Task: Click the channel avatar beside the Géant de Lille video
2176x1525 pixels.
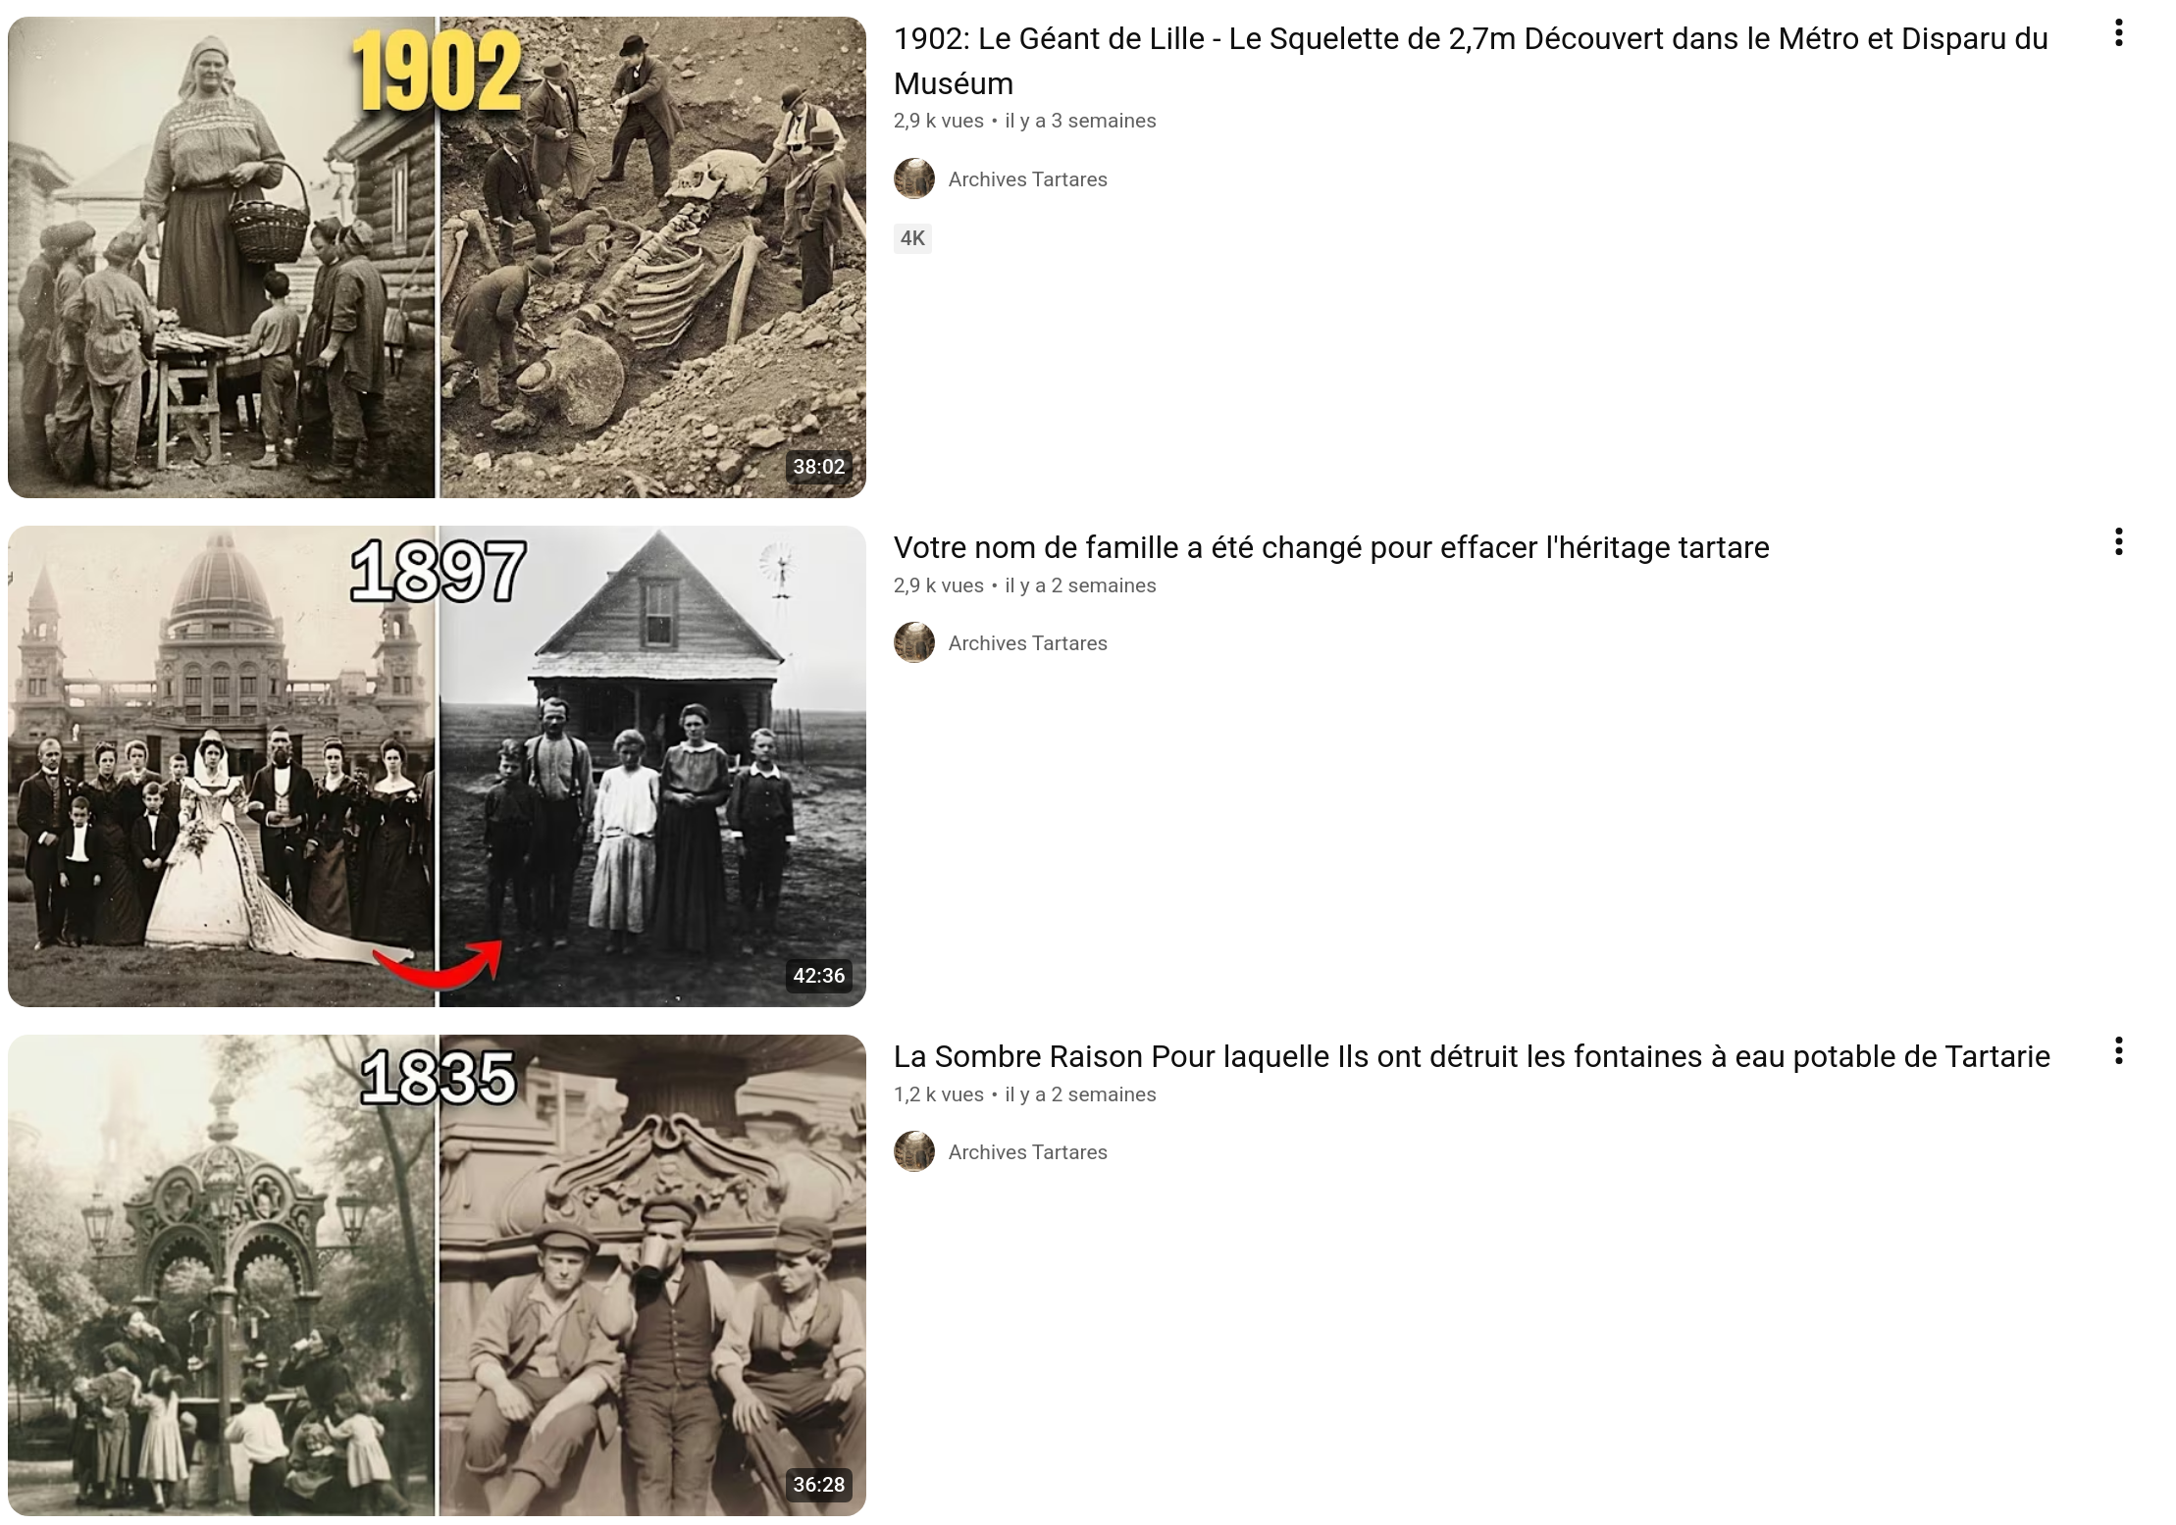Action: (914, 178)
